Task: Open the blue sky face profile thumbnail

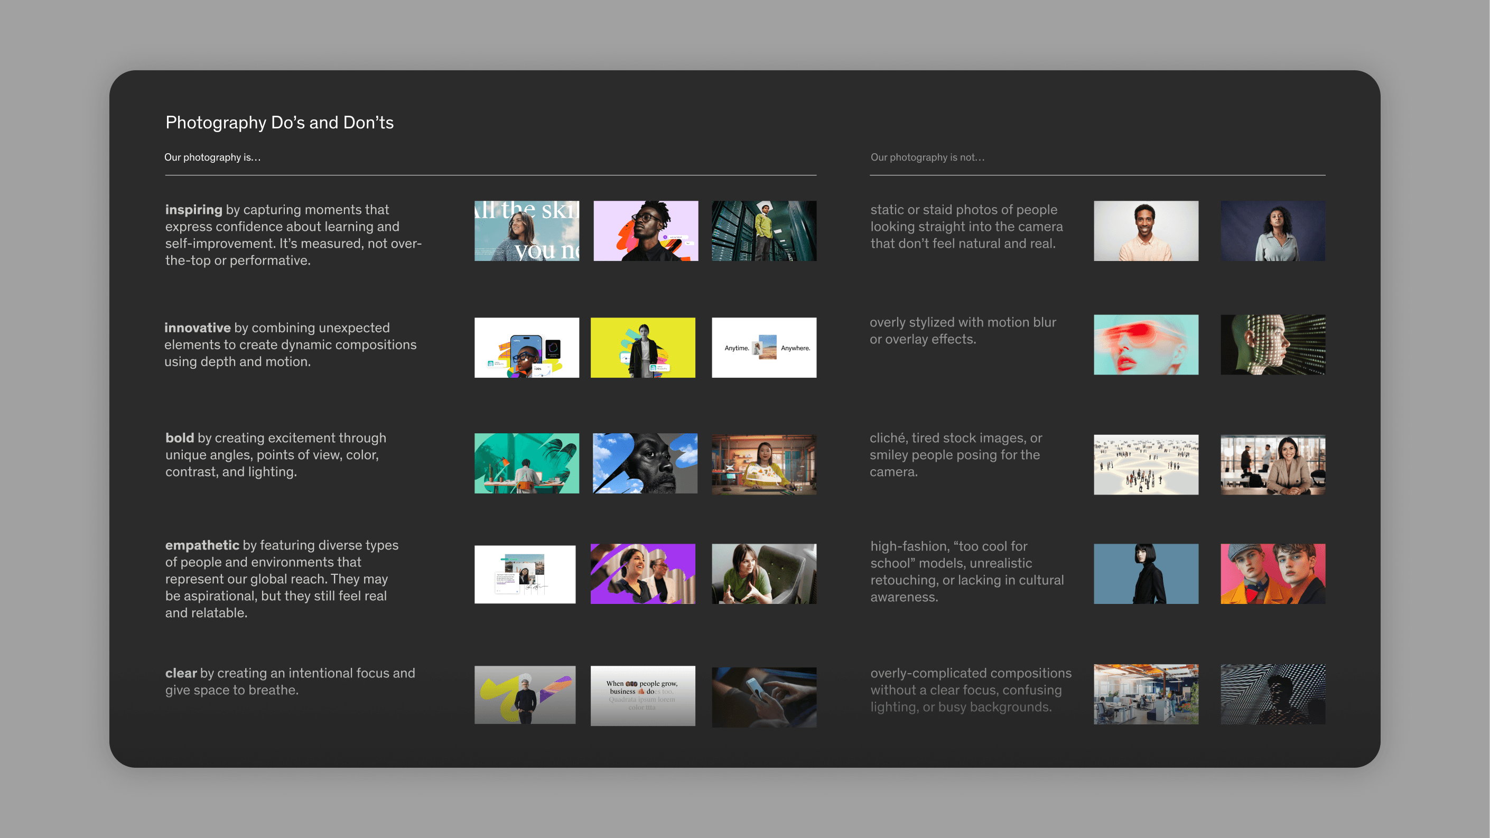Action: click(x=645, y=463)
